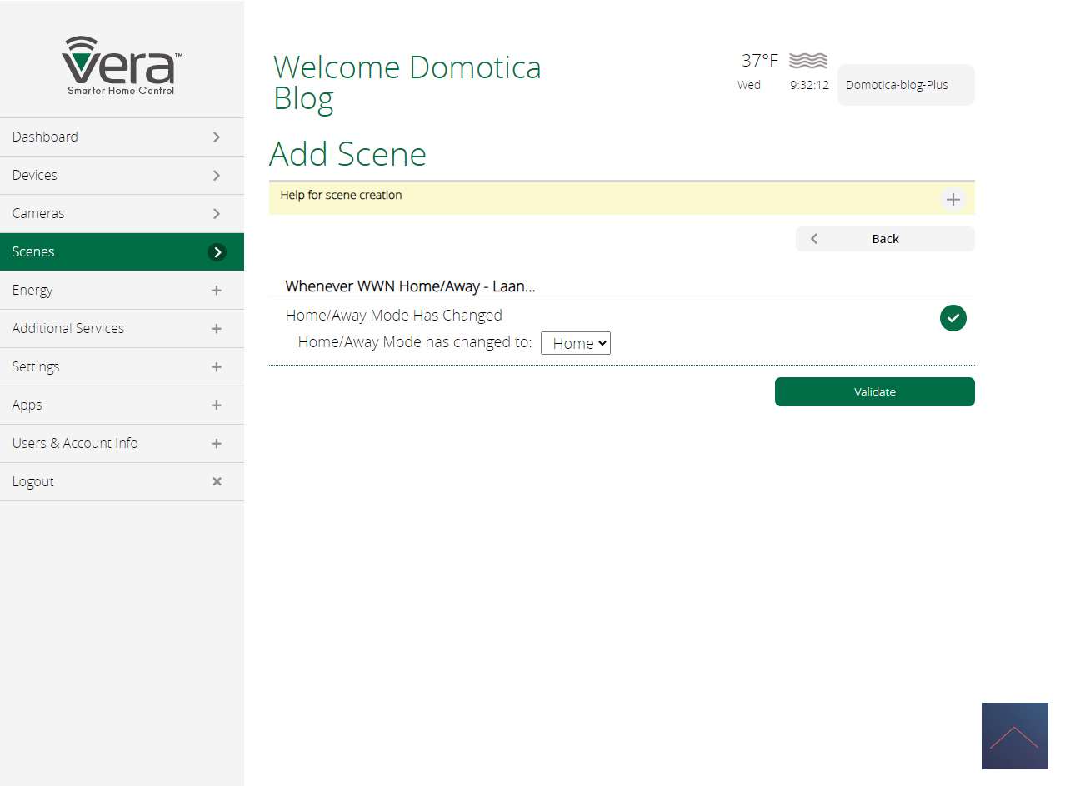Toggle the green checkmark on the trigger

point(952,318)
